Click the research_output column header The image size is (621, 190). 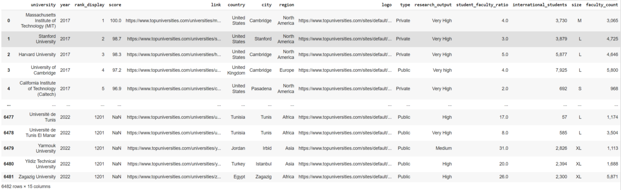pos(433,5)
